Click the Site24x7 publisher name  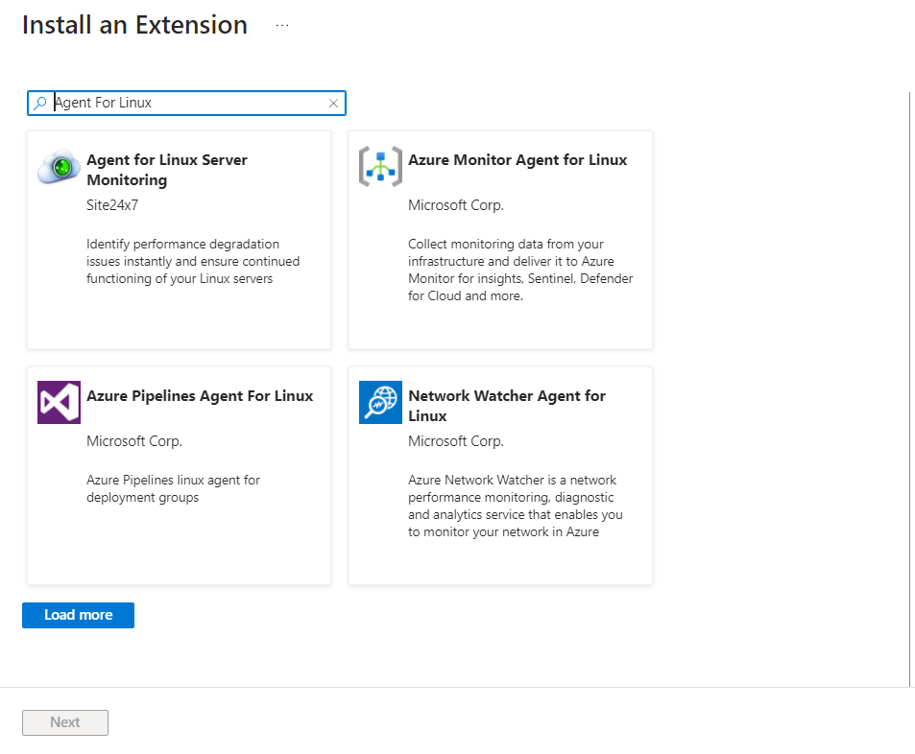coord(112,205)
